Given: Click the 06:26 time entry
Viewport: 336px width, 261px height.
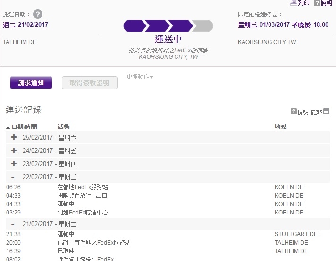Looking at the screenshot, I should pos(13,187).
